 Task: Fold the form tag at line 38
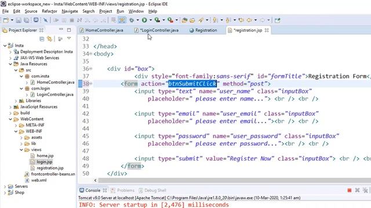coord(91,84)
